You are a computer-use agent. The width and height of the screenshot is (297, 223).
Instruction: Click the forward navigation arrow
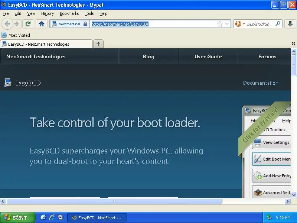(x=17, y=24)
